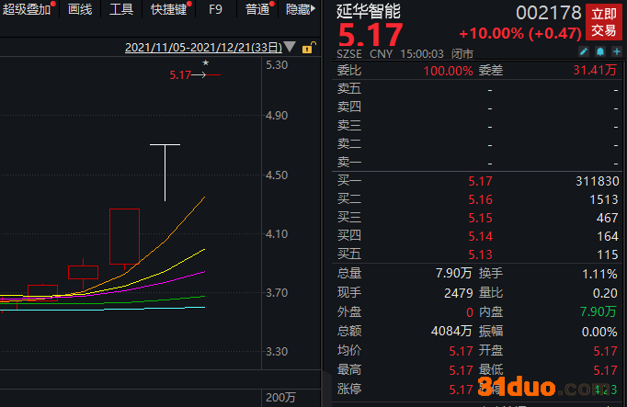Select the 买一 bid price 5.17 row
This screenshot has height=407, width=627.
point(480,181)
